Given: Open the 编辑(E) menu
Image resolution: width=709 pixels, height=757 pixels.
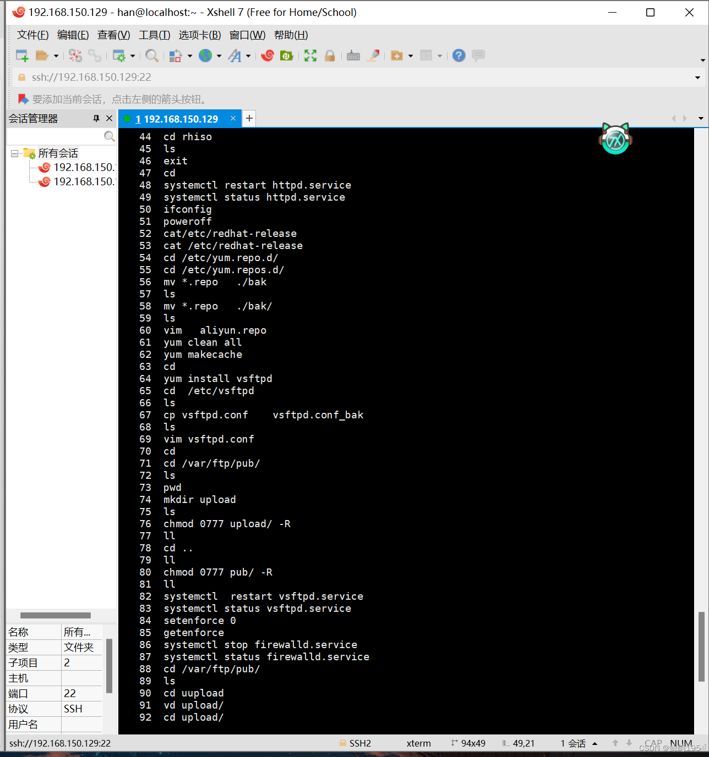Looking at the screenshot, I should click(73, 35).
